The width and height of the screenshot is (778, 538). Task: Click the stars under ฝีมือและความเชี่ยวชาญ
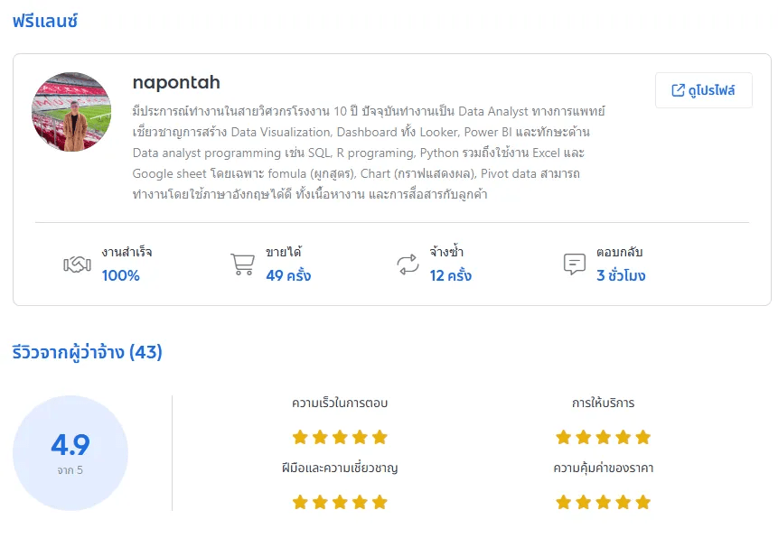340,502
